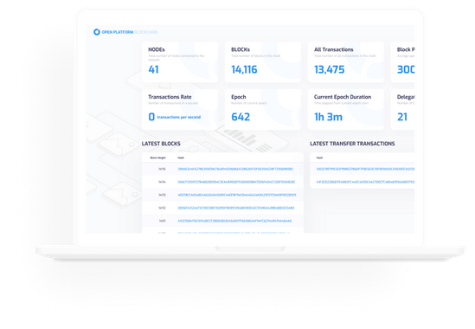The image size is (475, 329).
Task: Open the hash link for block 14112
Action: click(236, 208)
